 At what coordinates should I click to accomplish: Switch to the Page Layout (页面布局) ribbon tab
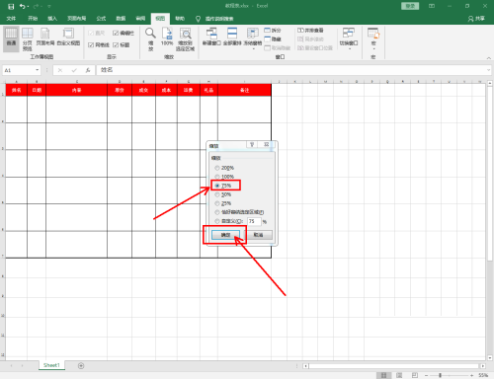pos(77,19)
